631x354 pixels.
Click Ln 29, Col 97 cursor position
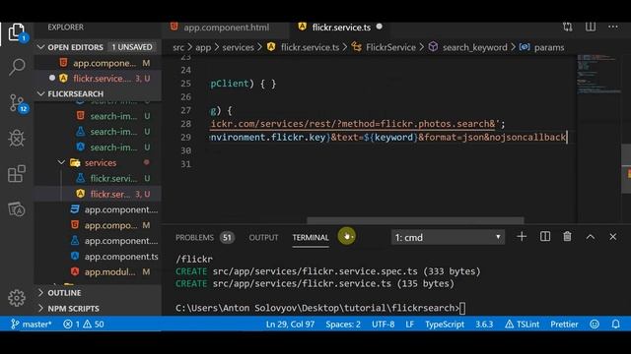point(290,324)
